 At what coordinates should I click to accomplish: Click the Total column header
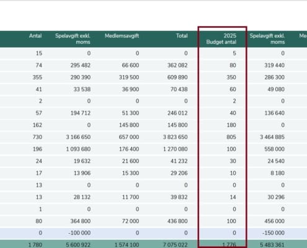click(x=182, y=36)
